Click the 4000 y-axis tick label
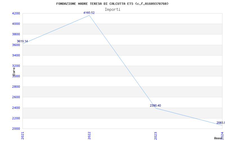Image resolution: width=225 pixels, height=141 pixels. (16, 24)
